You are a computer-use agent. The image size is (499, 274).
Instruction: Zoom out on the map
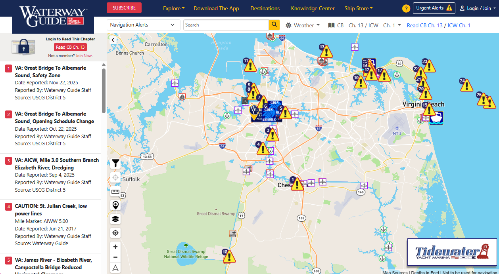115,257
